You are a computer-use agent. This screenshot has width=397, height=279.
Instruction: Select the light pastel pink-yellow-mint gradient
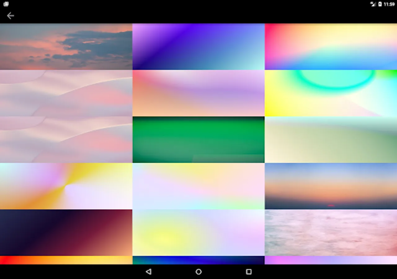pyautogui.click(x=198, y=186)
